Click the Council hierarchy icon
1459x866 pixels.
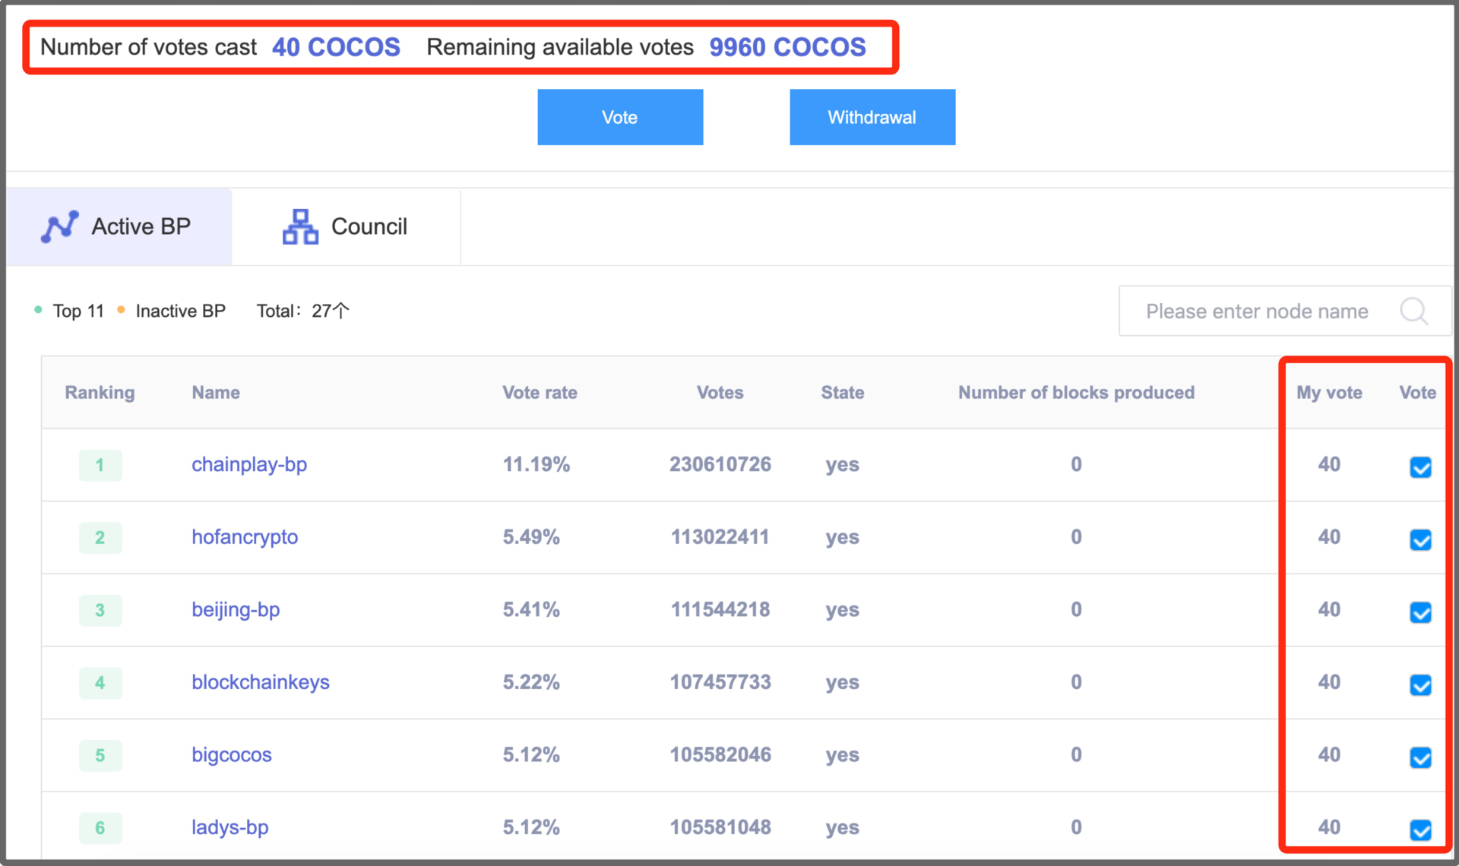click(x=300, y=226)
